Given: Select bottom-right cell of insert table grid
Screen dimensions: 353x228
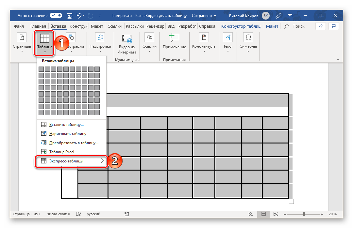Looking at the screenshot, I should pos(97,113).
